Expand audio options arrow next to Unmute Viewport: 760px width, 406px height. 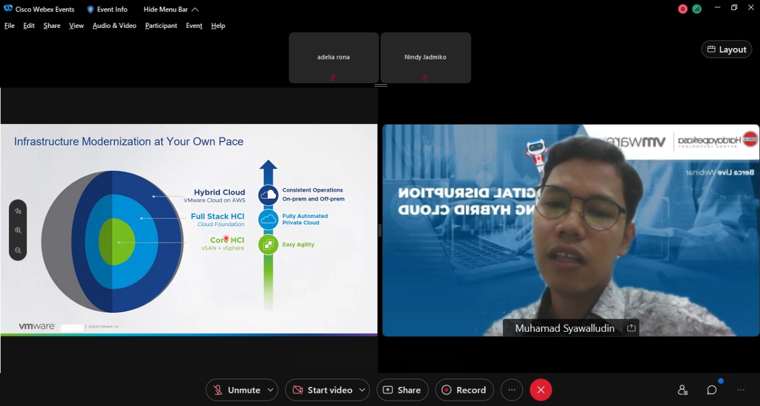click(x=271, y=390)
